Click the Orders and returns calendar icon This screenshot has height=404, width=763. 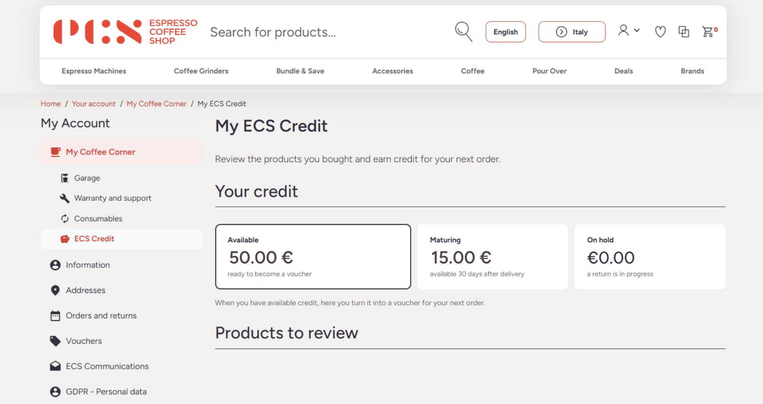coord(55,316)
